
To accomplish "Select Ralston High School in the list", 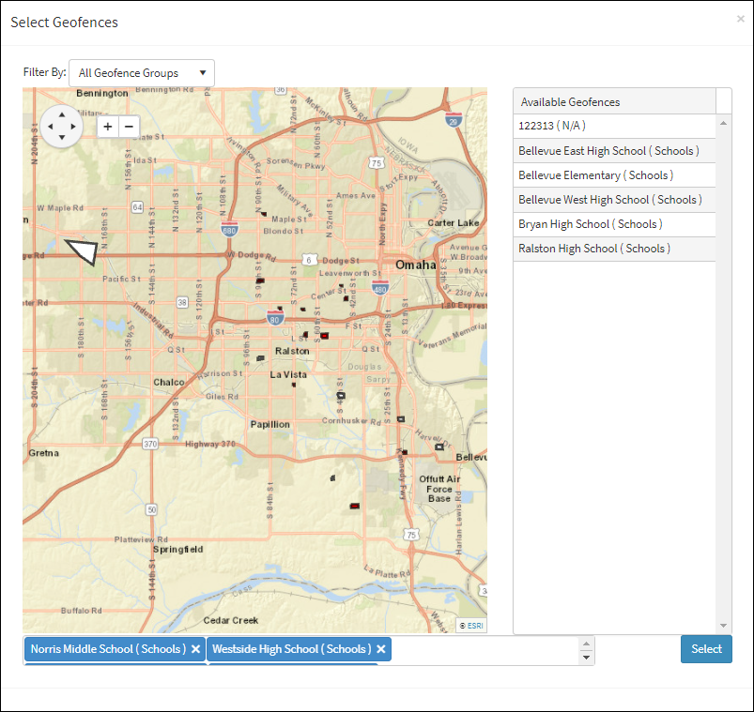I will [x=593, y=249].
